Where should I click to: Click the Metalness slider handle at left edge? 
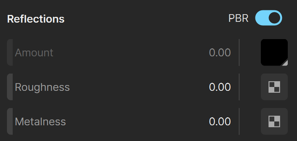coord(10,121)
